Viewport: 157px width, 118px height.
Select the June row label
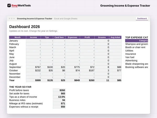(12, 57)
